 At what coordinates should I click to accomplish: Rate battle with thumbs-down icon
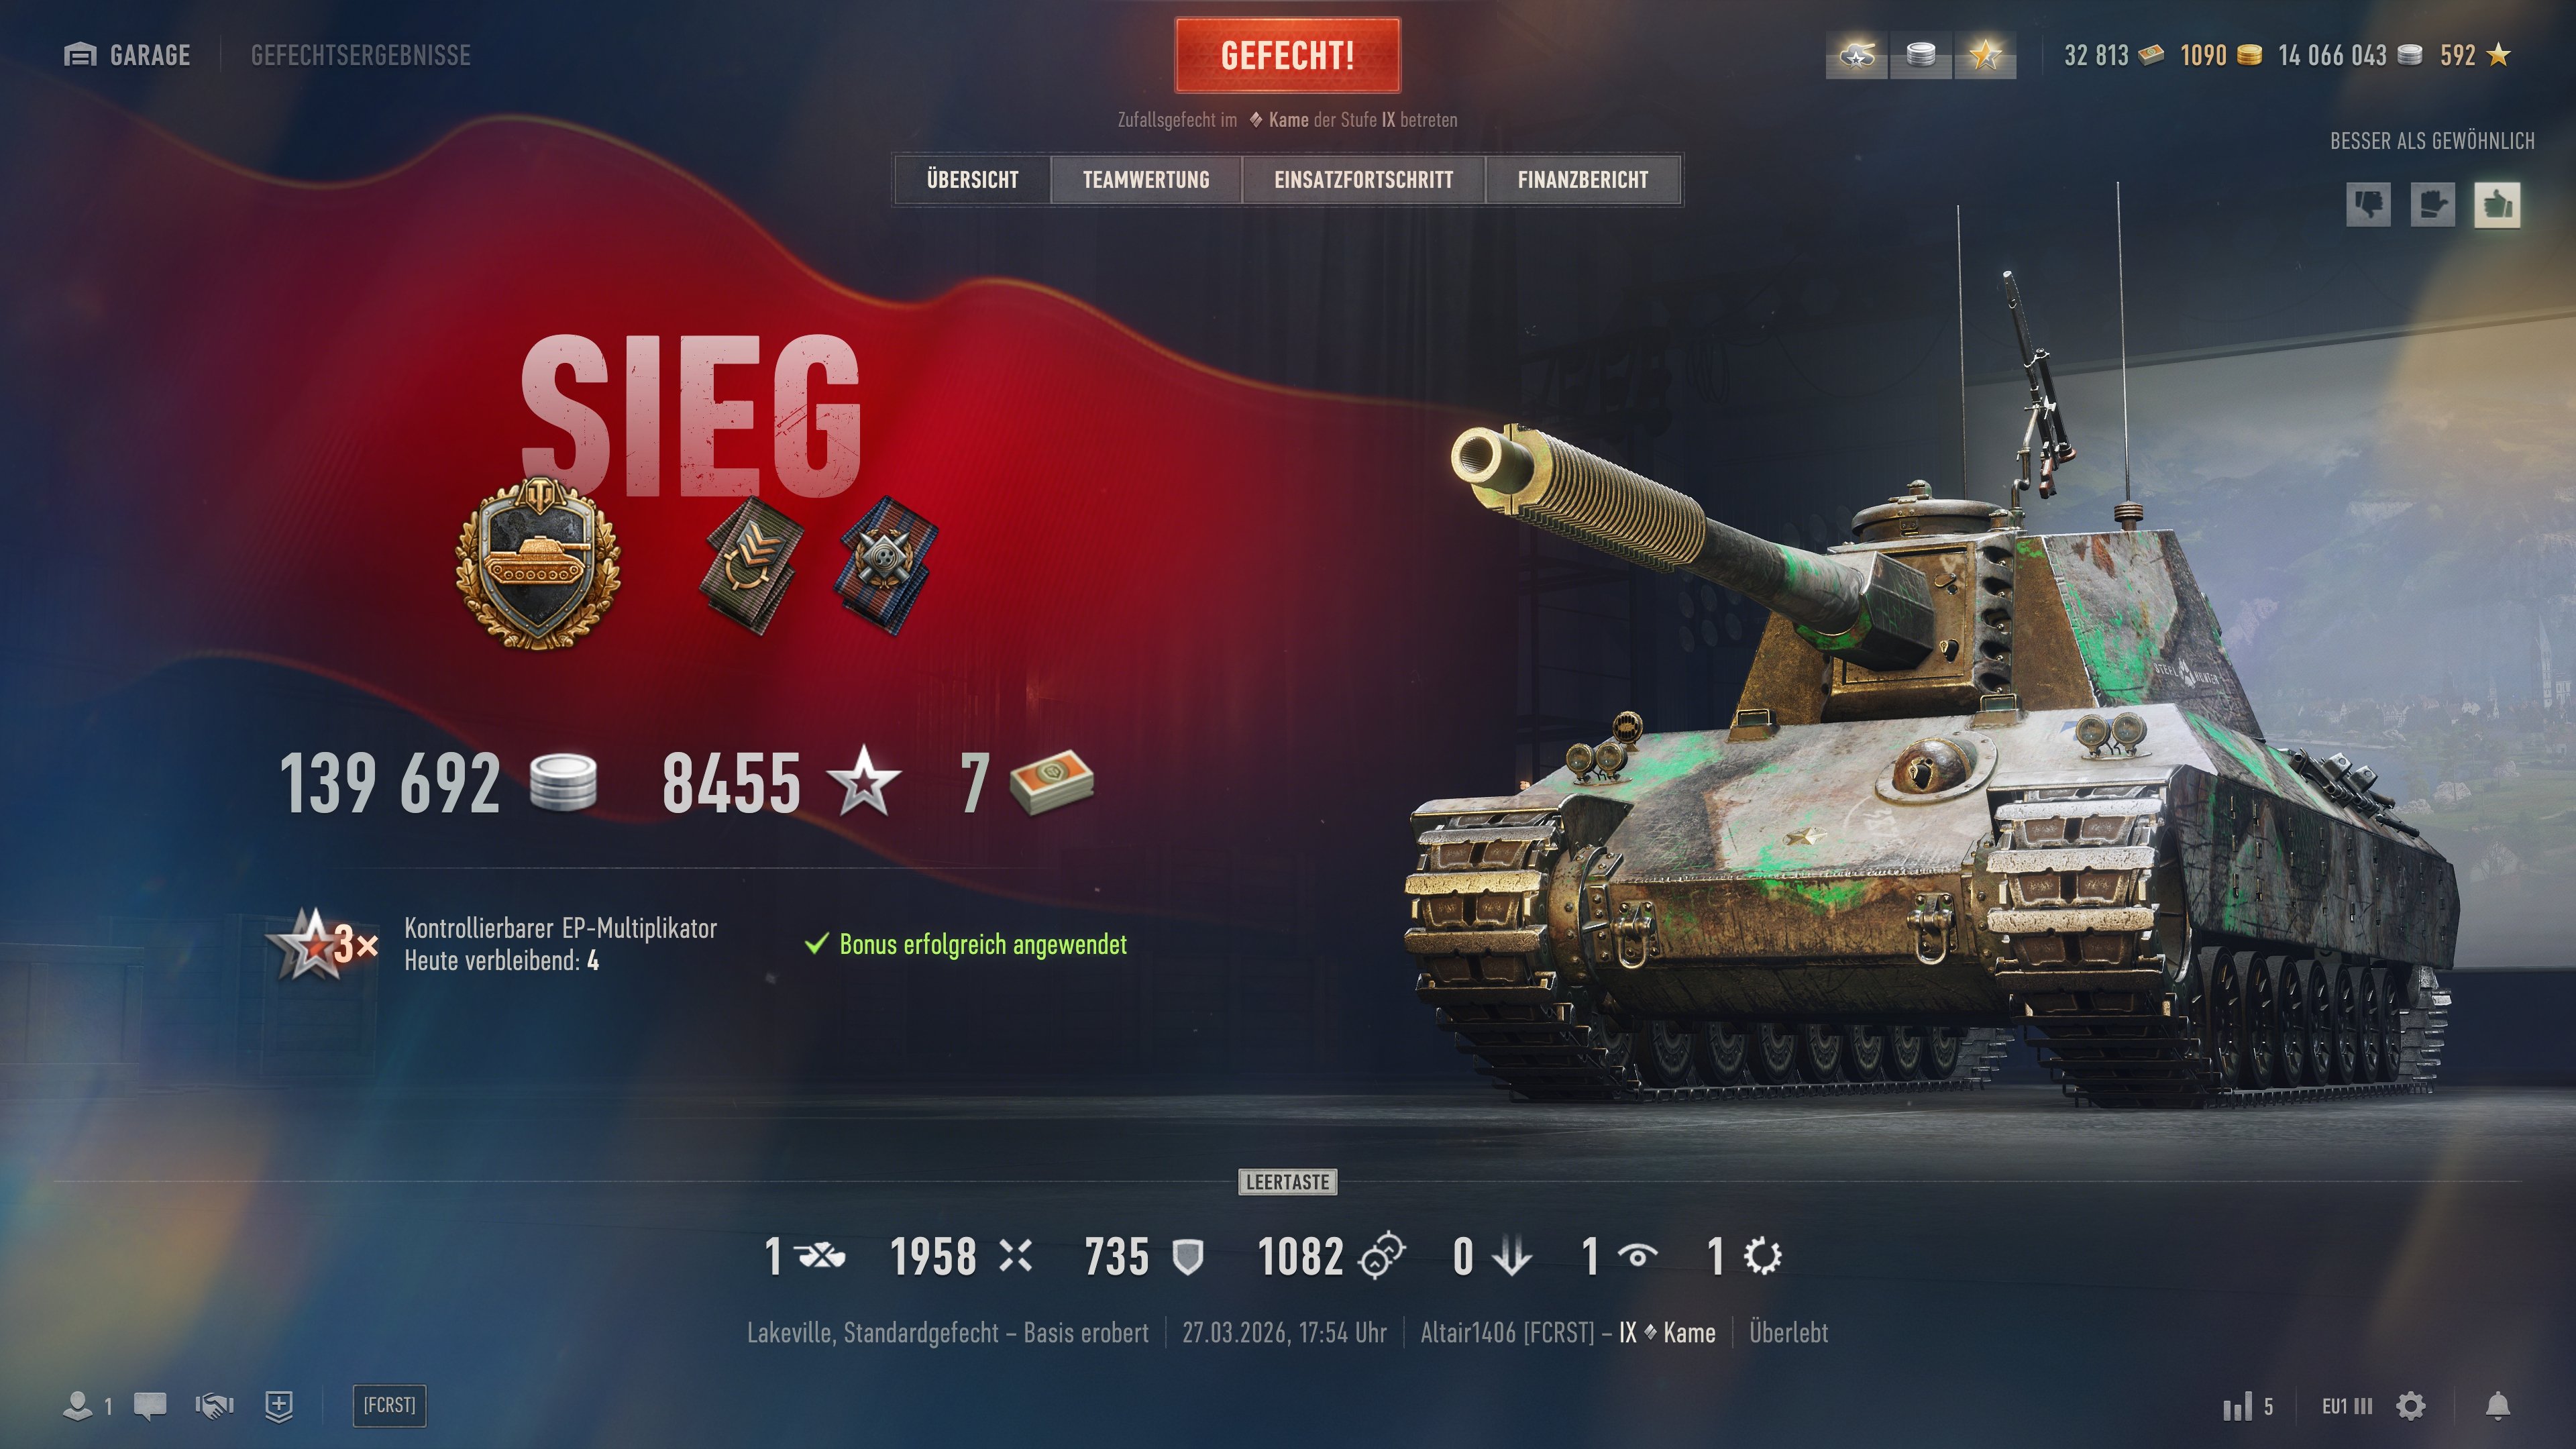point(2368,205)
